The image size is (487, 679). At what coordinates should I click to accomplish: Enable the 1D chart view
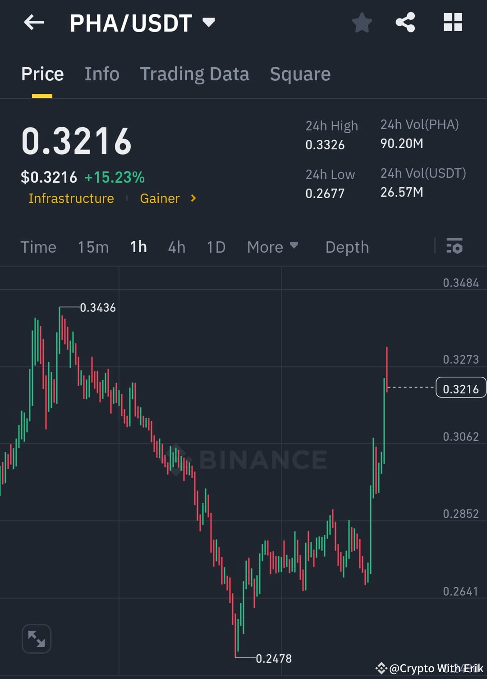click(x=216, y=247)
